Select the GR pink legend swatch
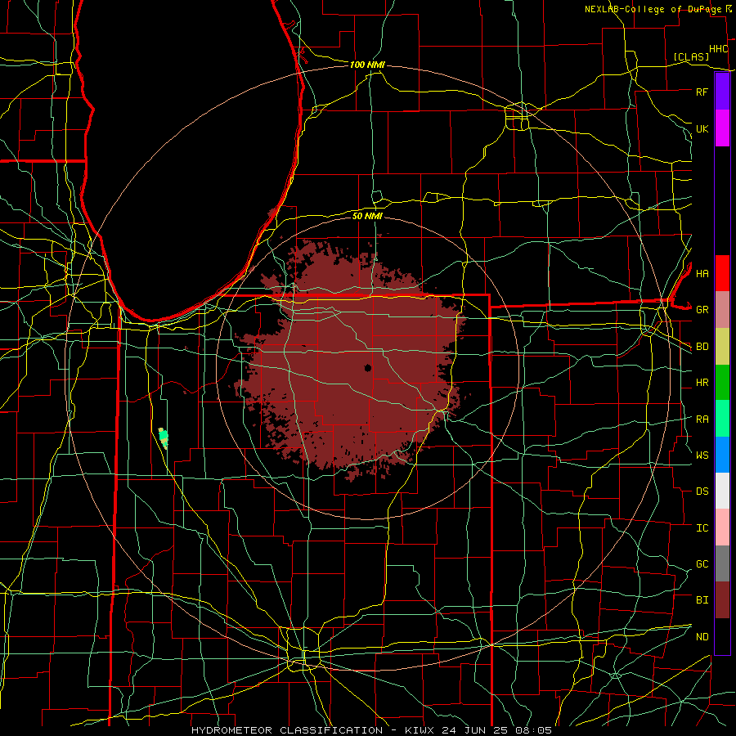736x736 pixels. click(x=722, y=310)
